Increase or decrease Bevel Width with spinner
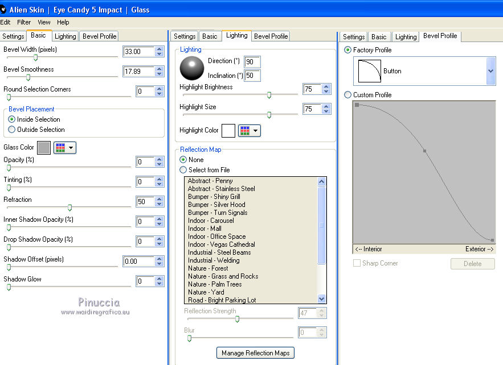The height and width of the screenshot is (365, 503). [x=159, y=52]
